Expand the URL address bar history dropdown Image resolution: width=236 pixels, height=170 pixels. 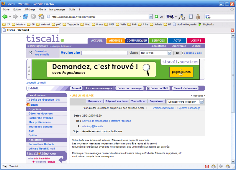[x=150, y=17]
